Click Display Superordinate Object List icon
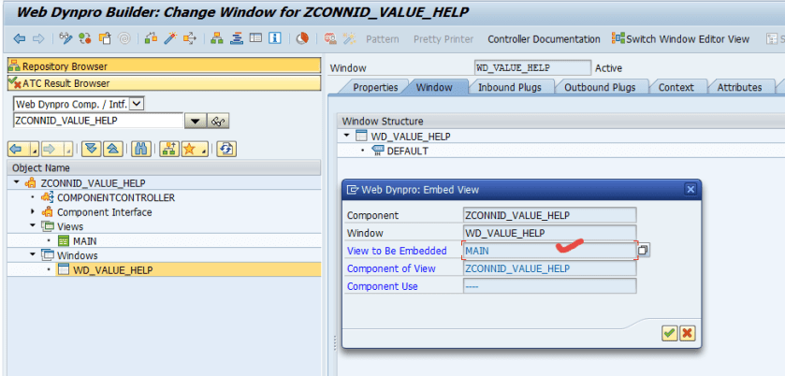785x376 pixels. click(169, 149)
